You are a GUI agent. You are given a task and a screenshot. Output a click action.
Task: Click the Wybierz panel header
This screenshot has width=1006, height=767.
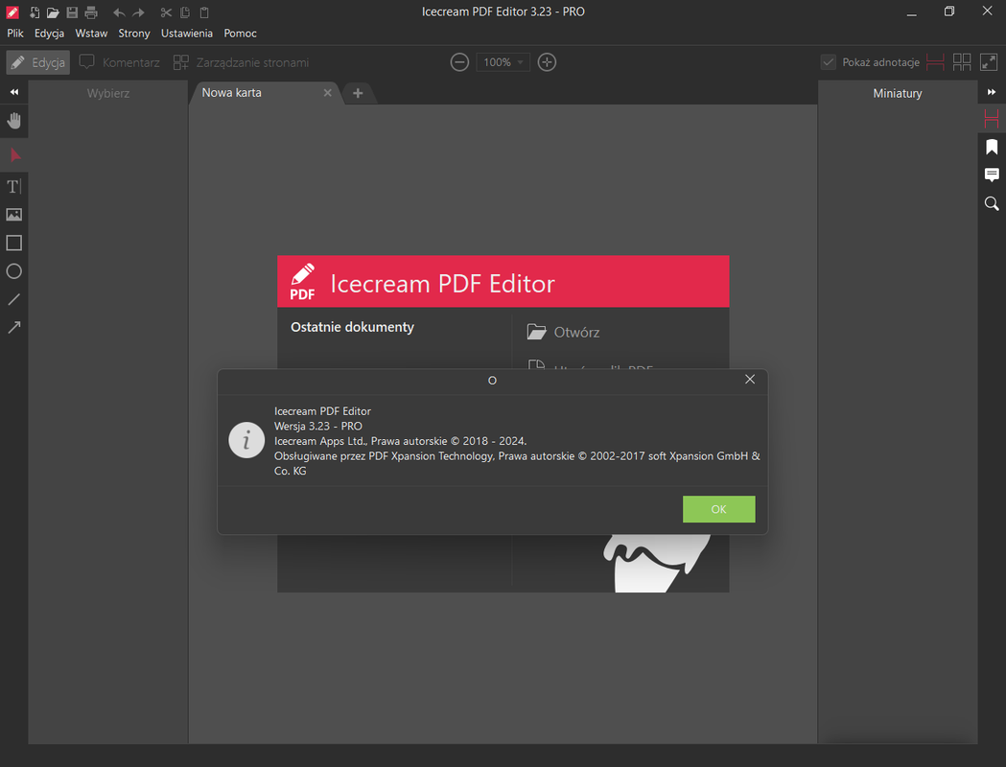[x=108, y=93]
